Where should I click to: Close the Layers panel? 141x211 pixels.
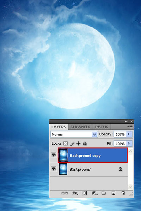click(x=131, y=121)
